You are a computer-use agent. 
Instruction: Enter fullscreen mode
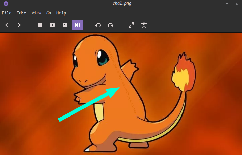point(131,25)
